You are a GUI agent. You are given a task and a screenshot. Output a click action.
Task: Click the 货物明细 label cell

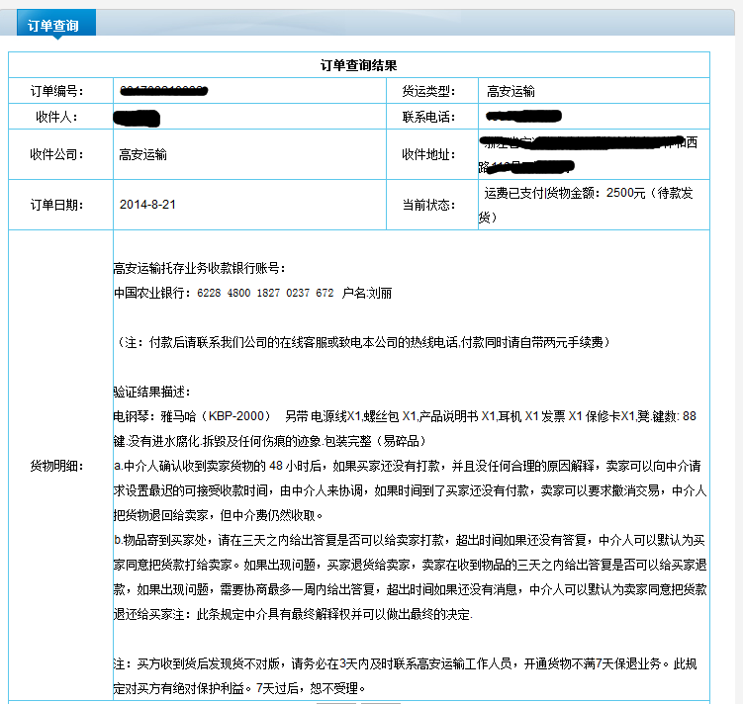[x=57, y=465]
